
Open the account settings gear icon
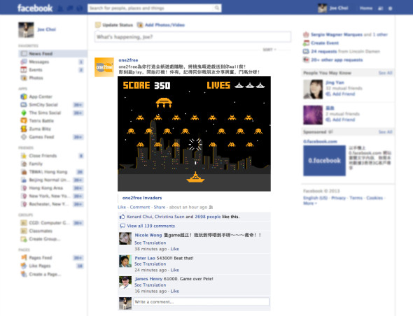click(391, 8)
